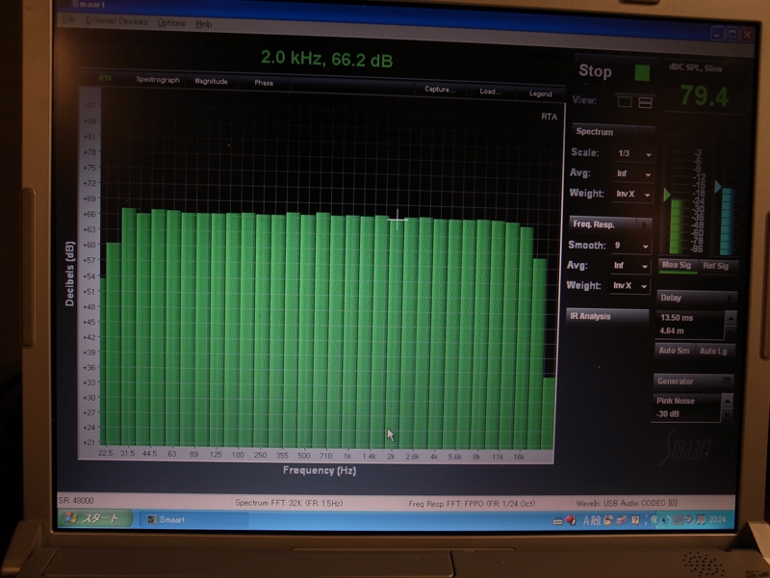This screenshot has width=770, height=578.
Task: Switch to Ref Sig meter
Action: [716, 266]
